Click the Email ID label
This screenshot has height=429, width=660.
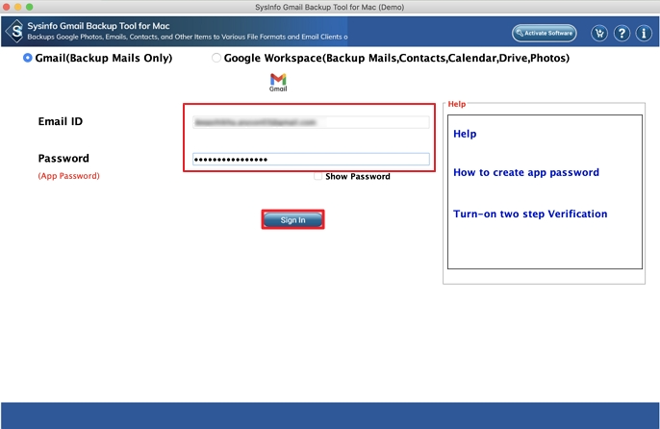point(61,121)
